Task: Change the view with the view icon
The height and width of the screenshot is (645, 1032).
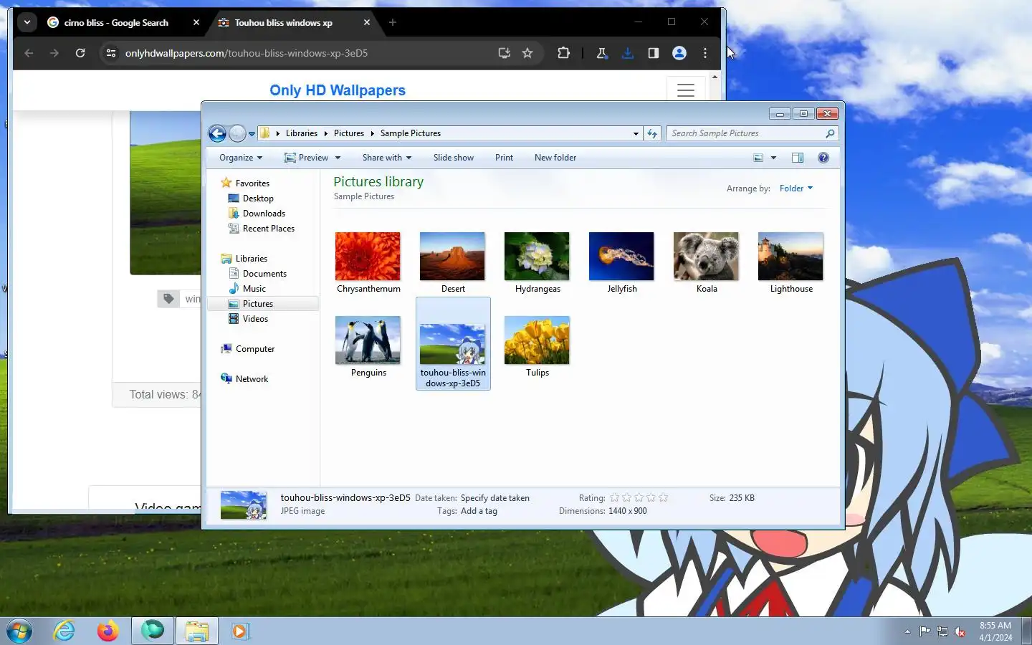Action: (x=758, y=158)
